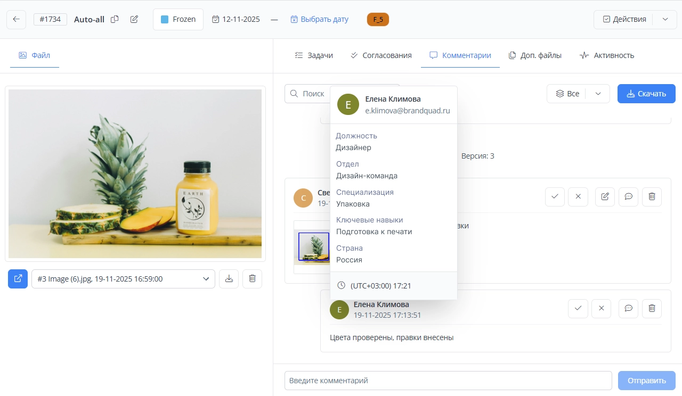
Task: Click the back arrow button
Action: (x=17, y=19)
